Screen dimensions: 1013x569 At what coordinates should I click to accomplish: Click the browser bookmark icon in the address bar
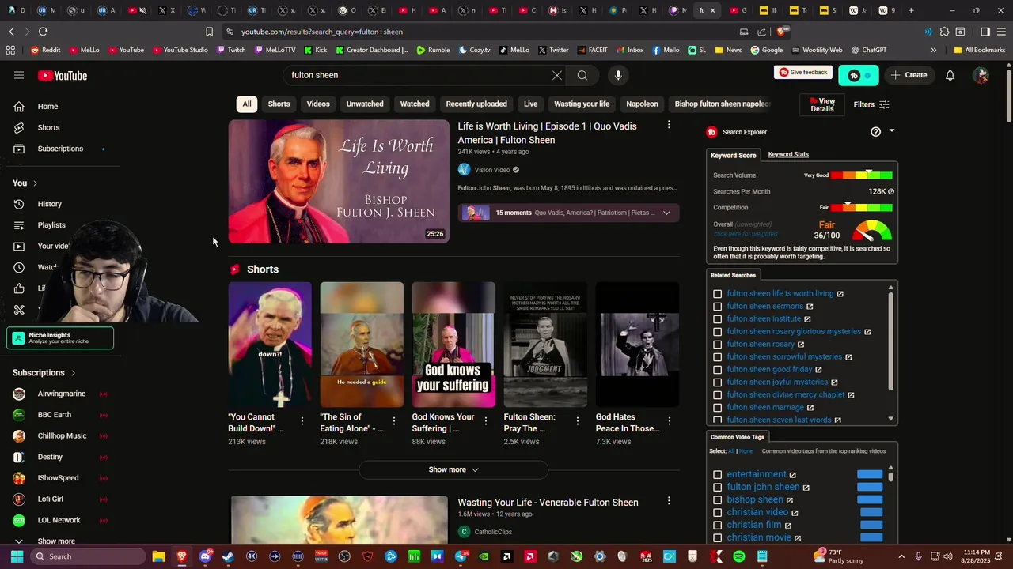tap(209, 32)
